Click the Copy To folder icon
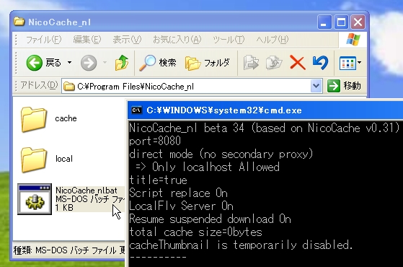 pyautogui.click(x=274, y=63)
